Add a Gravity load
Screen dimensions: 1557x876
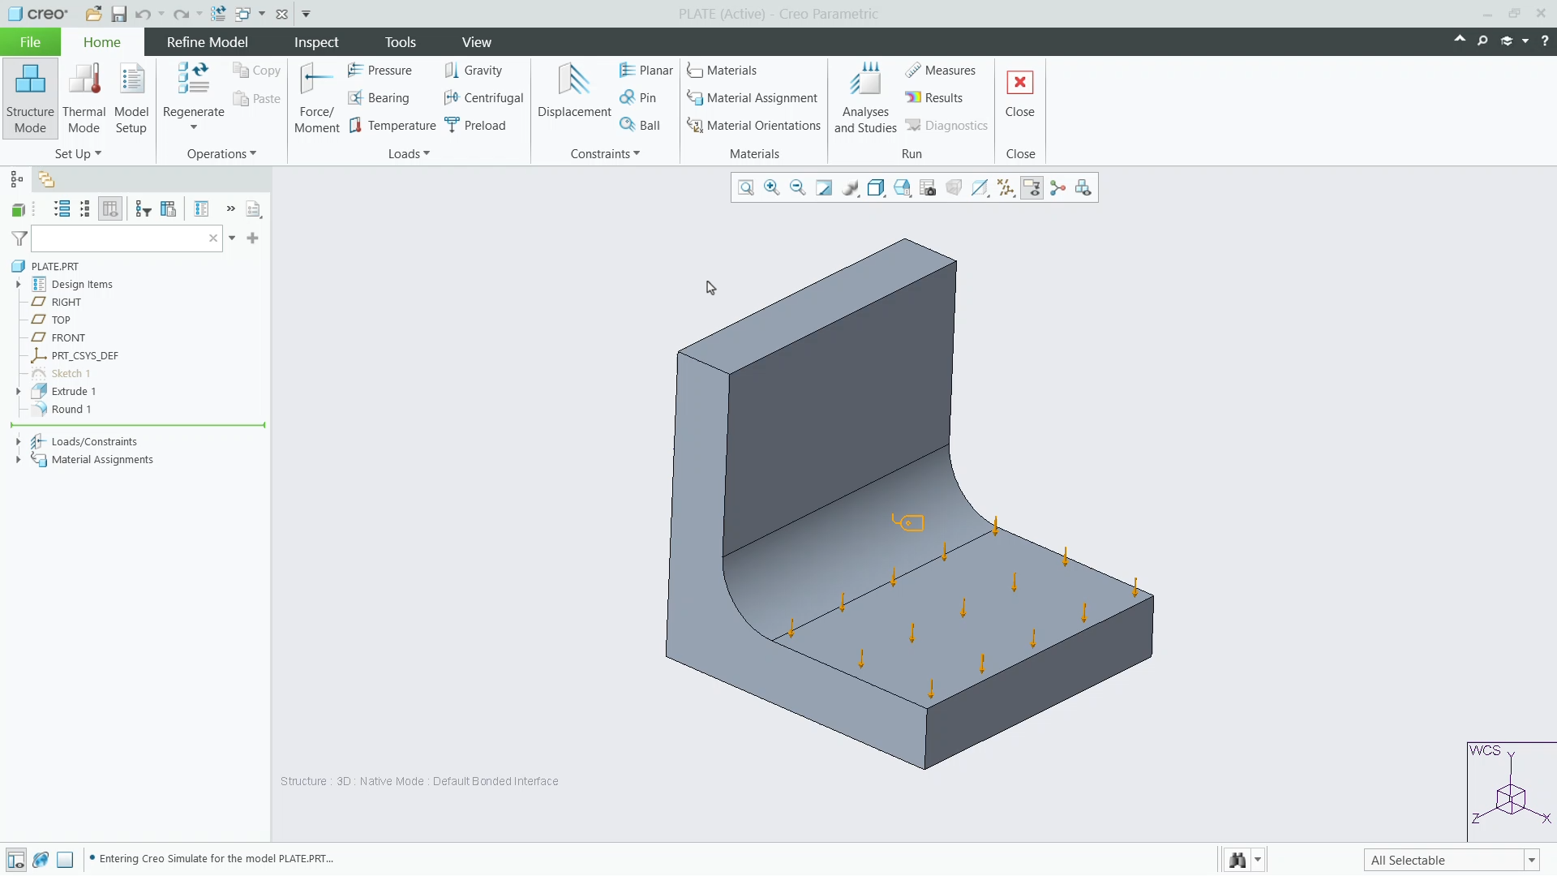point(474,71)
